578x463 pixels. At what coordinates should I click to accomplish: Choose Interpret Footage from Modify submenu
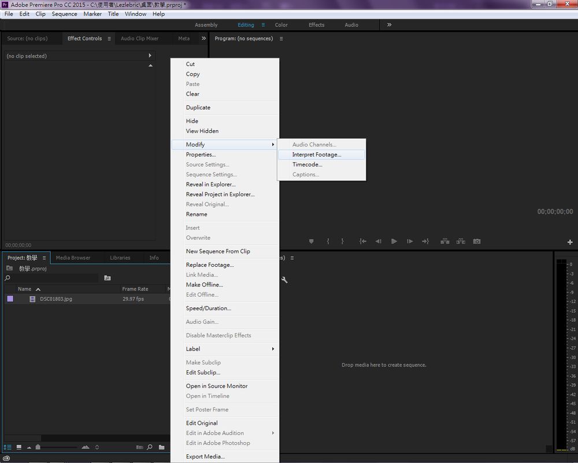(321, 155)
